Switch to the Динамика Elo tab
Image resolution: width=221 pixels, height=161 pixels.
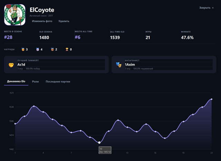click(x=16, y=81)
